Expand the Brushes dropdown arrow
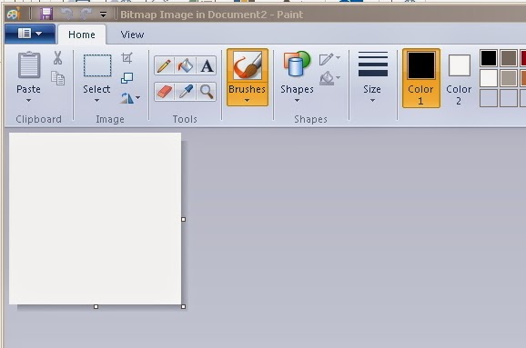This screenshot has height=348, width=526. pos(247,100)
